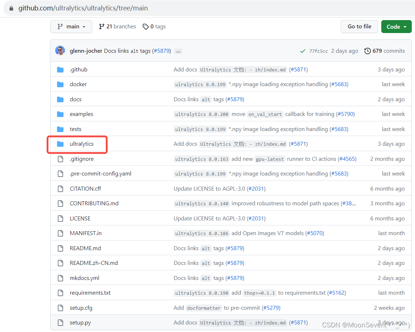
Task: Open requirements.txt file
Action: [90, 293]
